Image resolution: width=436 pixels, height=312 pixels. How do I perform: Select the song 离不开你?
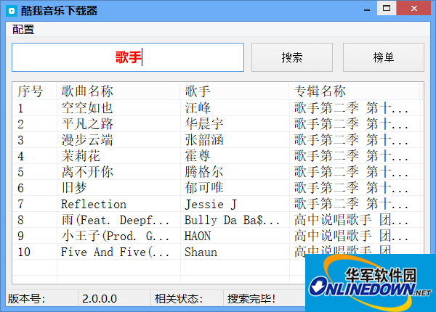point(87,172)
